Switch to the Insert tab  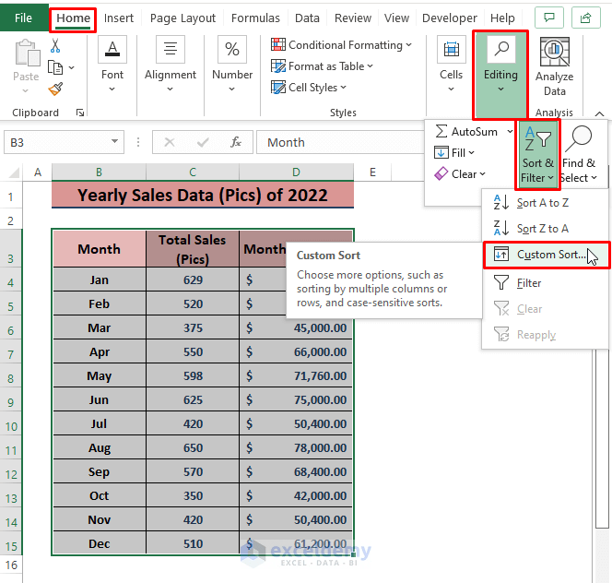point(119,18)
